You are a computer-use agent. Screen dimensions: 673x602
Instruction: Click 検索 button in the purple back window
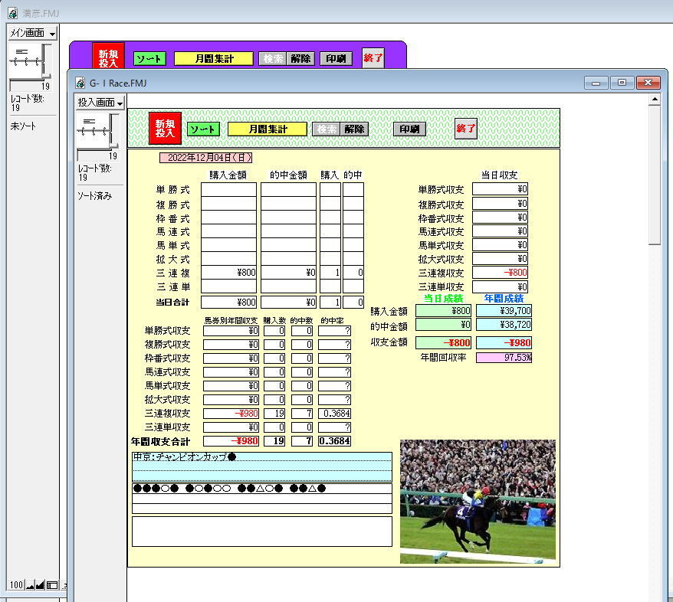(273, 59)
